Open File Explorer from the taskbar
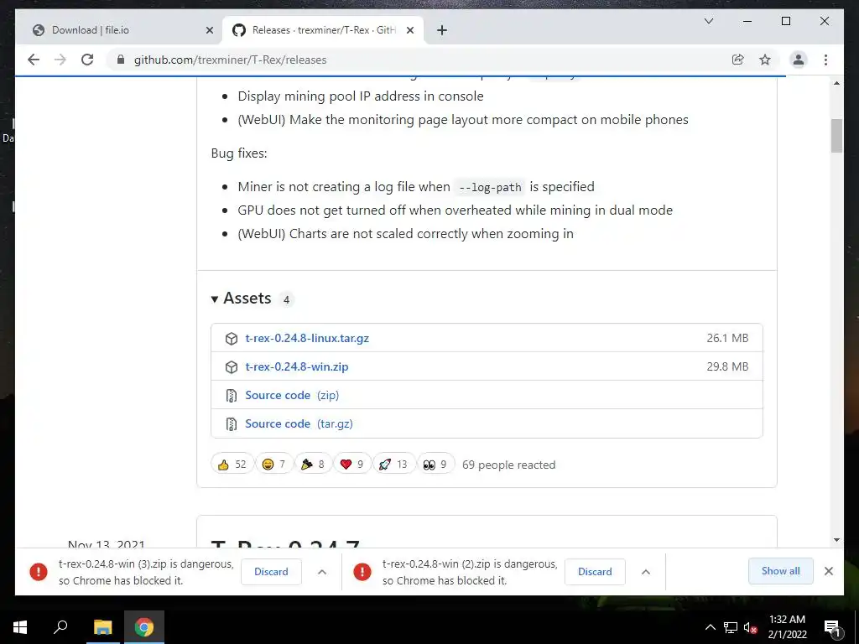The height and width of the screenshot is (644, 859). point(102,627)
